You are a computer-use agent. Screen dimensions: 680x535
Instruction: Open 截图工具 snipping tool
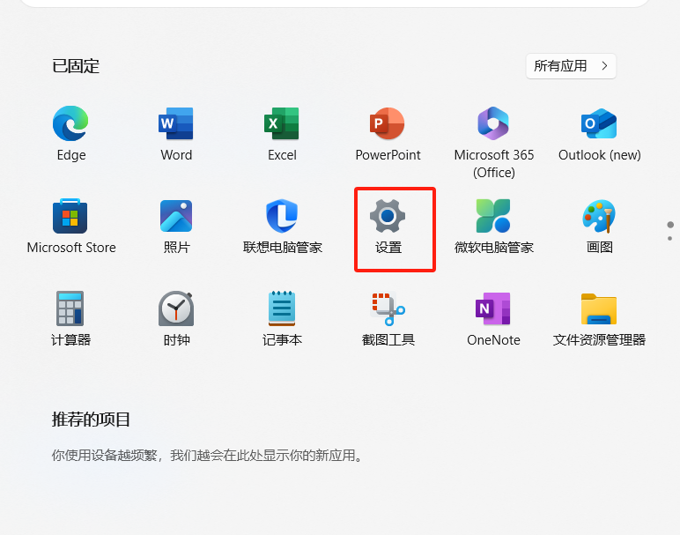[x=388, y=319]
